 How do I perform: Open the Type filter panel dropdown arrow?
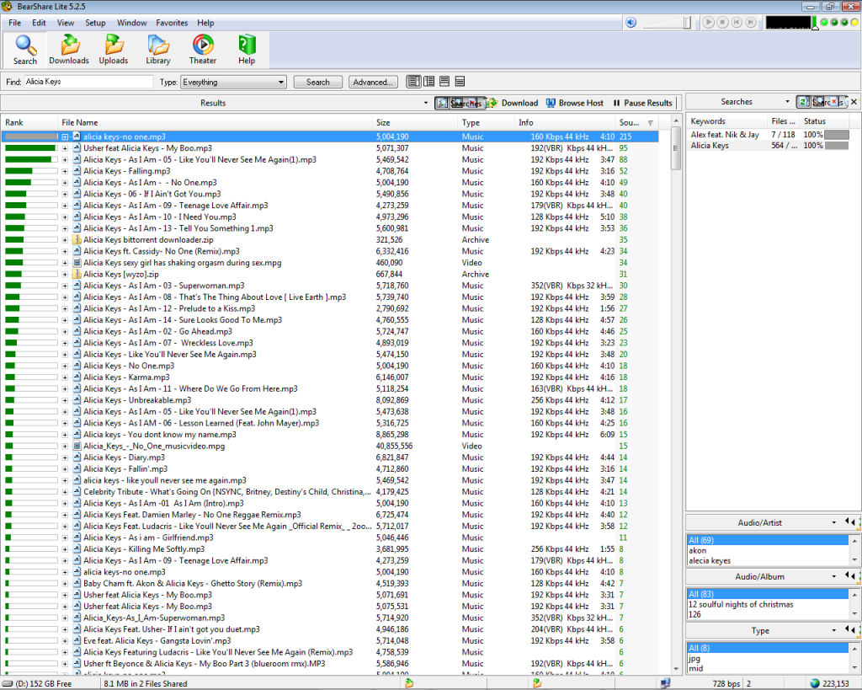click(834, 630)
